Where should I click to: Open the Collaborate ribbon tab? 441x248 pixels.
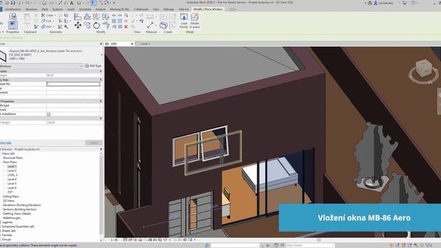click(x=141, y=9)
